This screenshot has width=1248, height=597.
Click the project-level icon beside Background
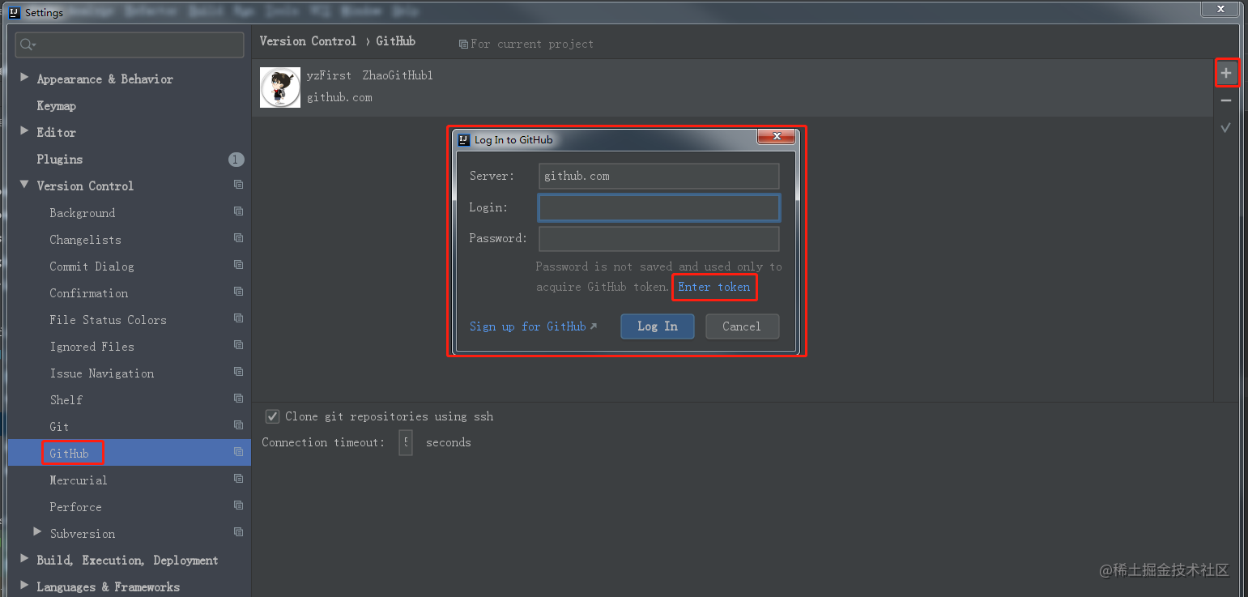point(238,211)
